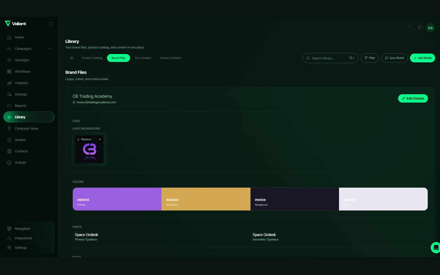Remove the logo with the X button
Image resolution: width=440 pixels, height=275 pixels.
point(100,139)
